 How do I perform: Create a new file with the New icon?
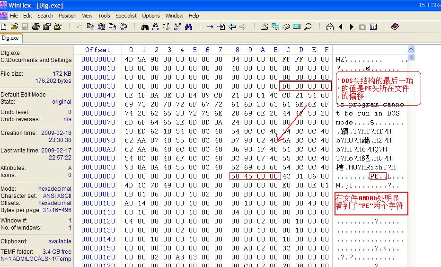coord(4,27)
